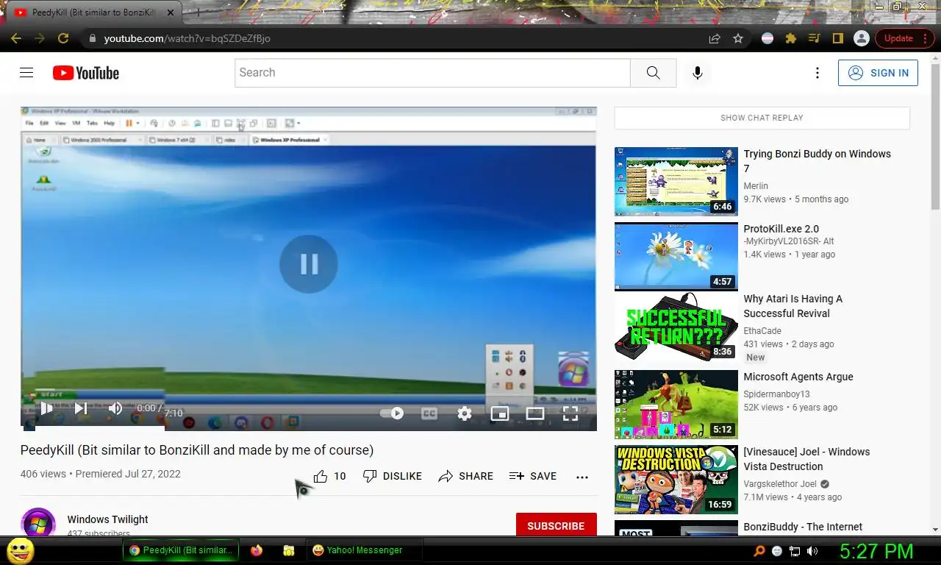
Task: Launch Firefox from the taskbar
Action: 256,550
